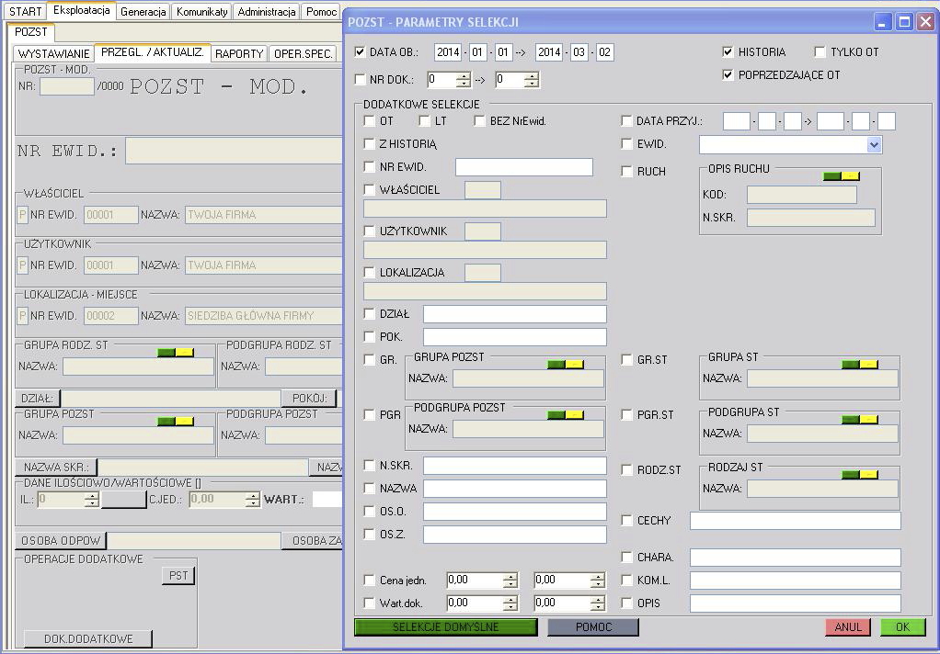
Task: Click the PST button under OPERACJE DODATKOWE
Action: coord(178,576)
